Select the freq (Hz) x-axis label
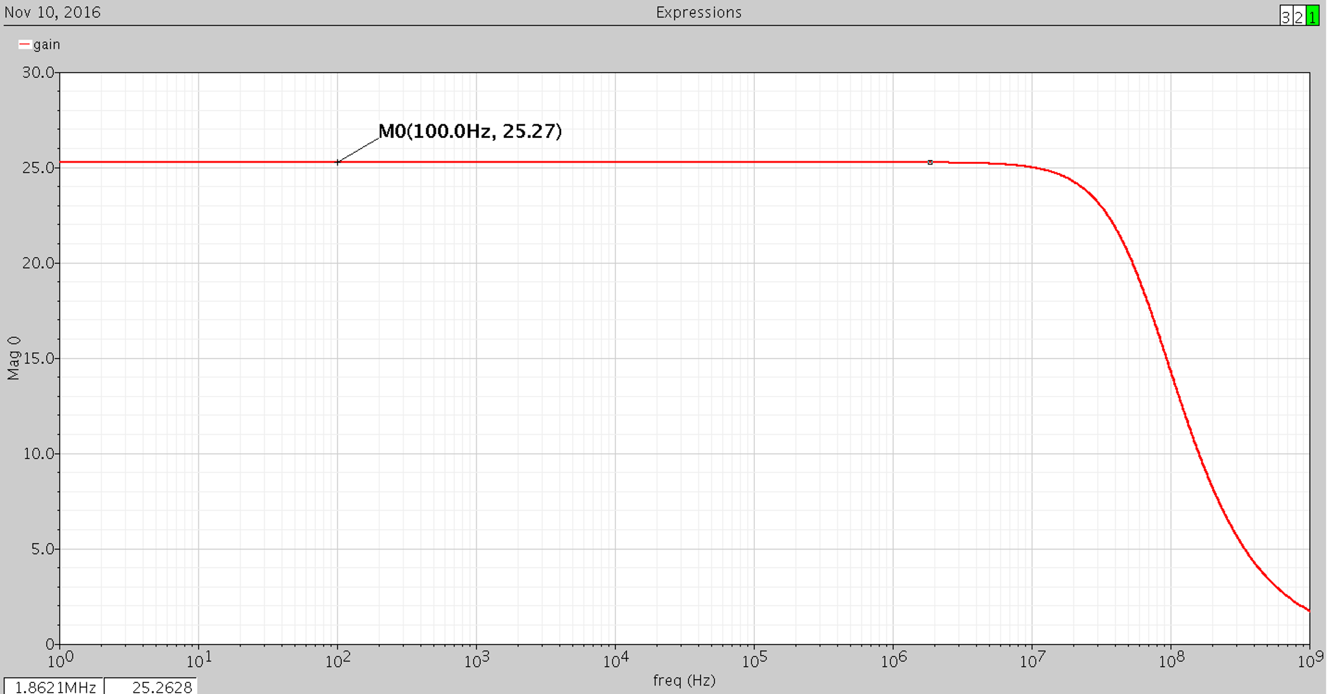This screenshot has width=1327, height=694. 684,680
